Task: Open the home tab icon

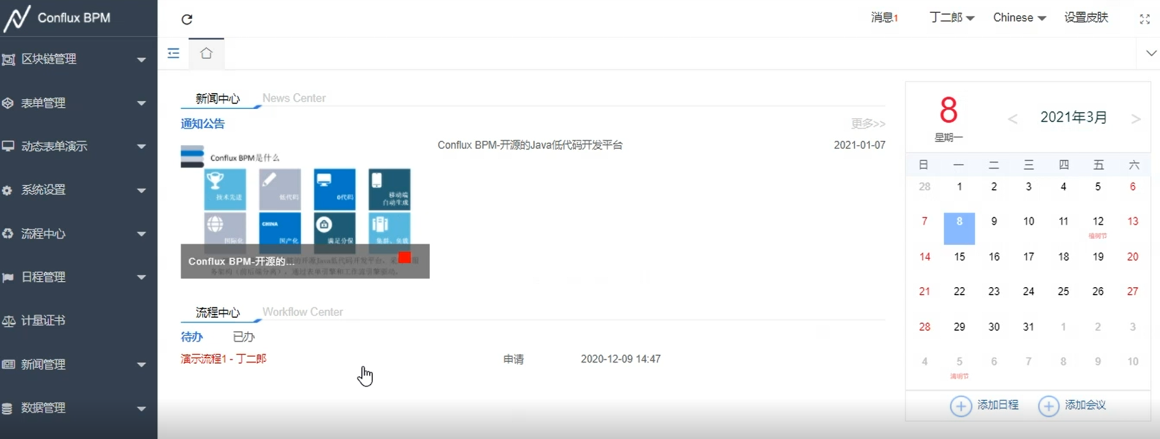Action: pos(206,53)
